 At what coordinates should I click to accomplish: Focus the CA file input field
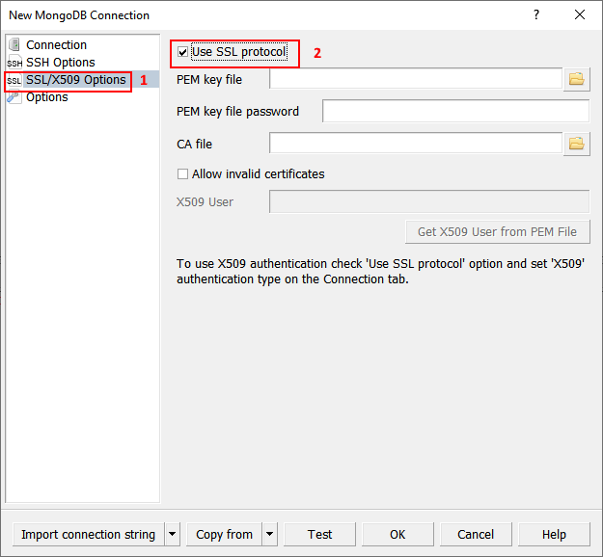[x=416, y=143]
